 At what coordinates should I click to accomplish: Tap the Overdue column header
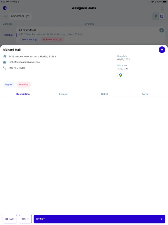89,24
